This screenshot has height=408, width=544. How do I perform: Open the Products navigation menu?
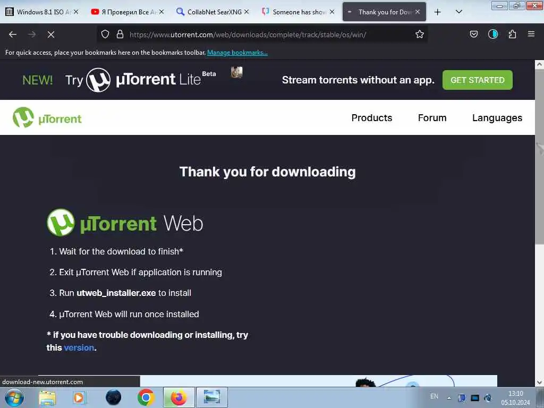click(371, 117)
